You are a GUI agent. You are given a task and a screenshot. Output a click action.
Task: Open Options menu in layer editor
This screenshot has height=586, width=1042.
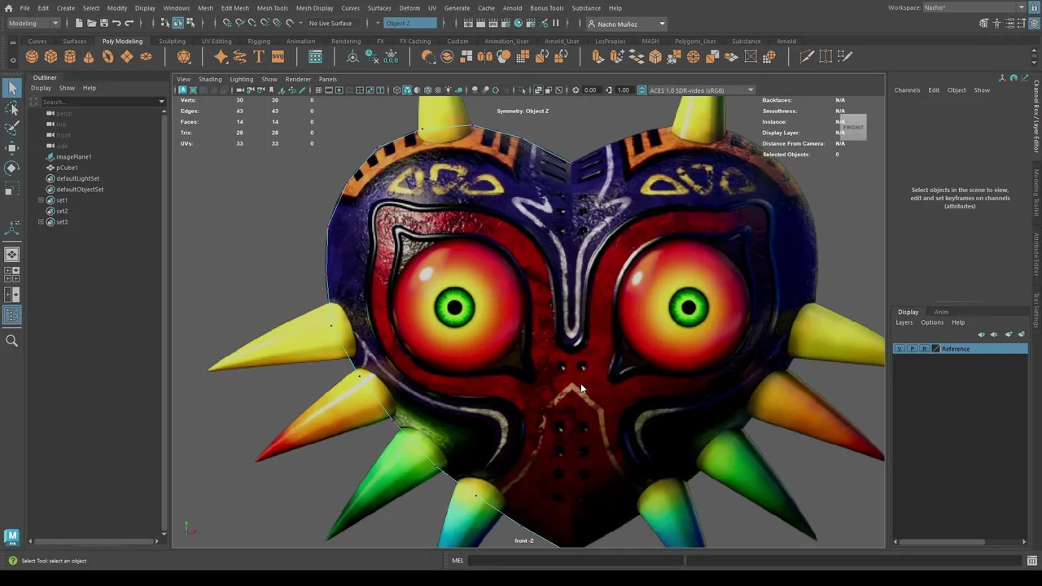pos(932,322)
